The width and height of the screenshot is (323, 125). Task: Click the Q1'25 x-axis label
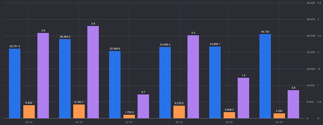[129, 122]
